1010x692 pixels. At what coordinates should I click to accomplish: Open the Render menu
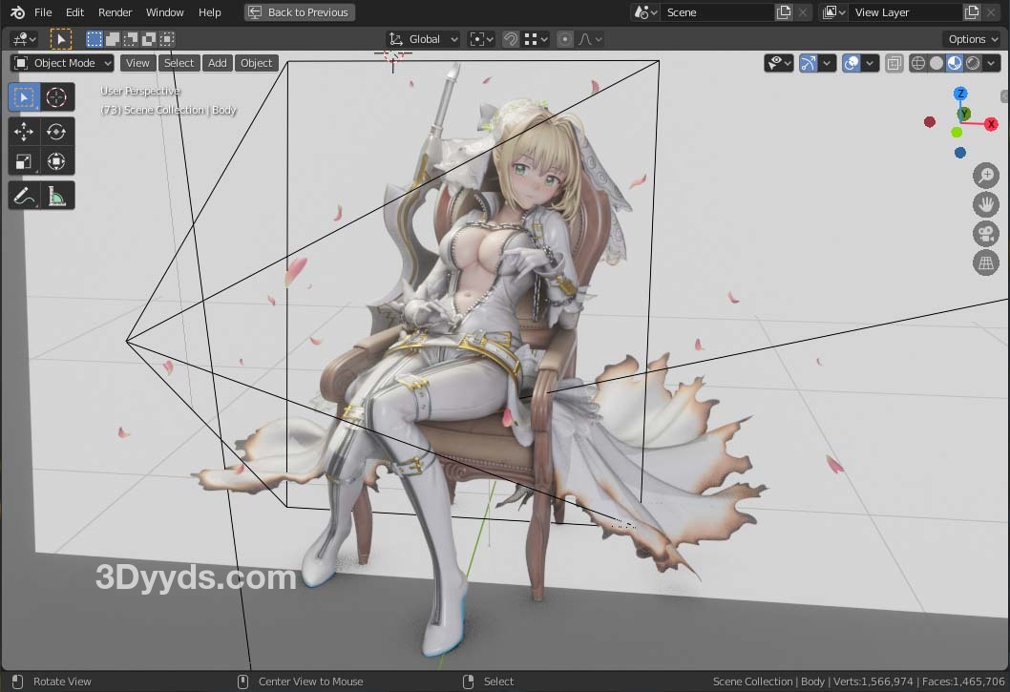tap(115, 12)
